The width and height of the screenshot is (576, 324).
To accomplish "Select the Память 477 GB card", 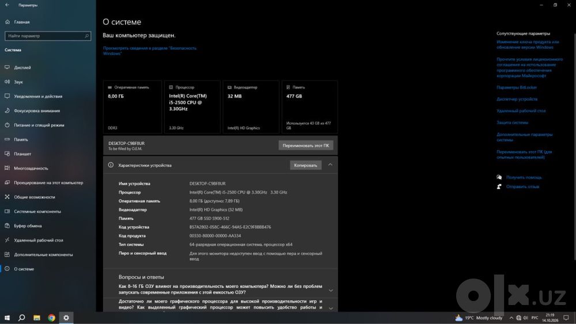I will coord(310,107).
